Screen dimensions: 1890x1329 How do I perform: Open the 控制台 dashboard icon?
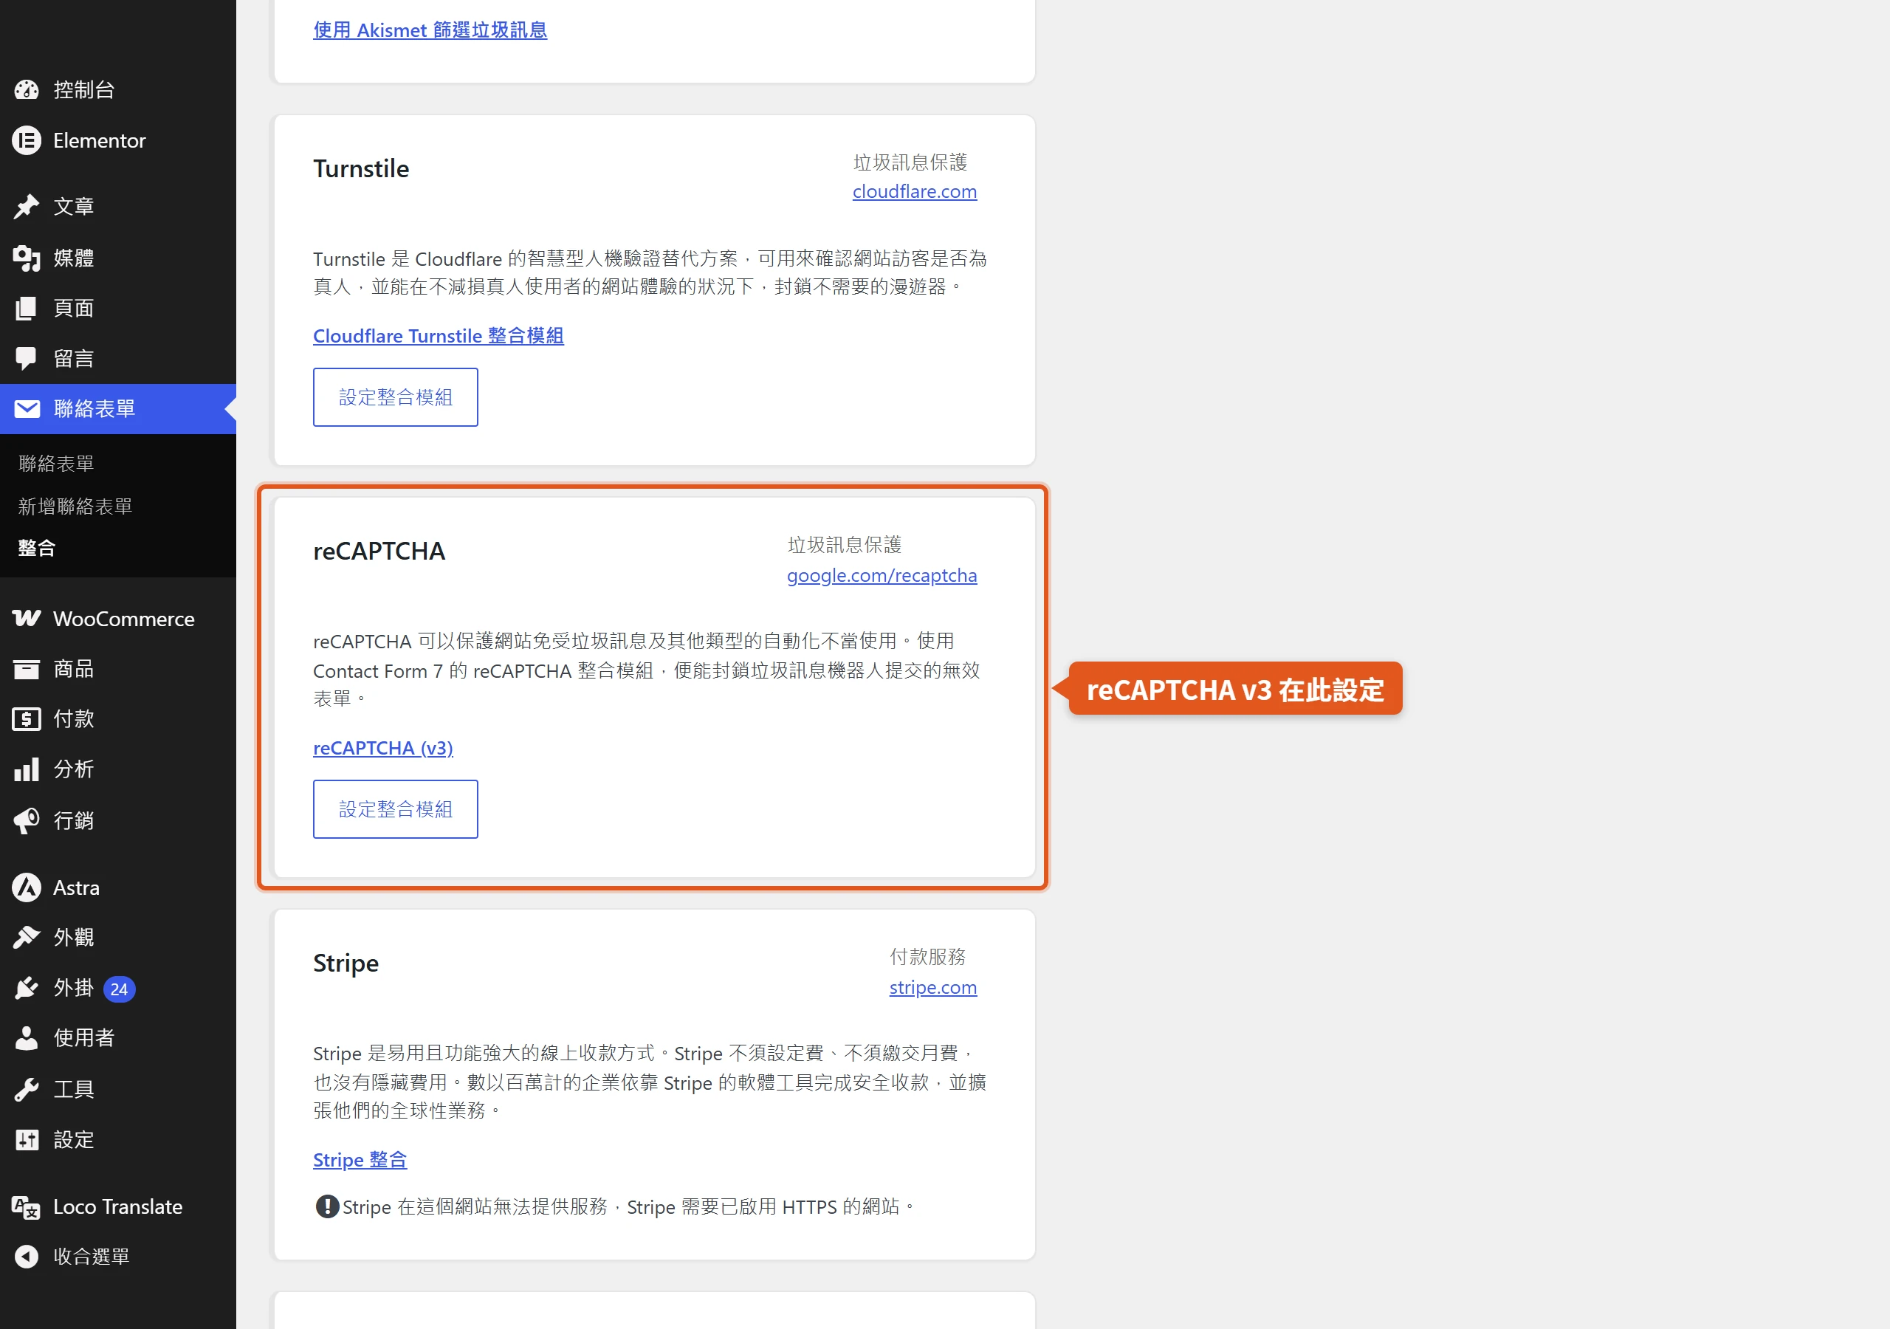27,90
